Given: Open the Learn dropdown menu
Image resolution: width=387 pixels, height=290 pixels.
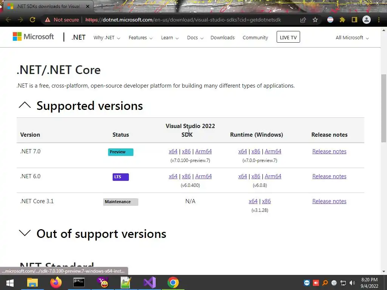Looking at the screenshot, I should 170,38.
